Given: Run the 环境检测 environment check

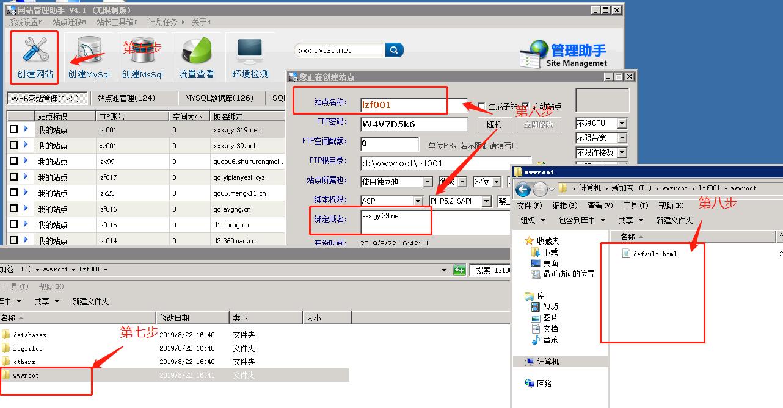Looking at the screenshot, I should point(250,56).
